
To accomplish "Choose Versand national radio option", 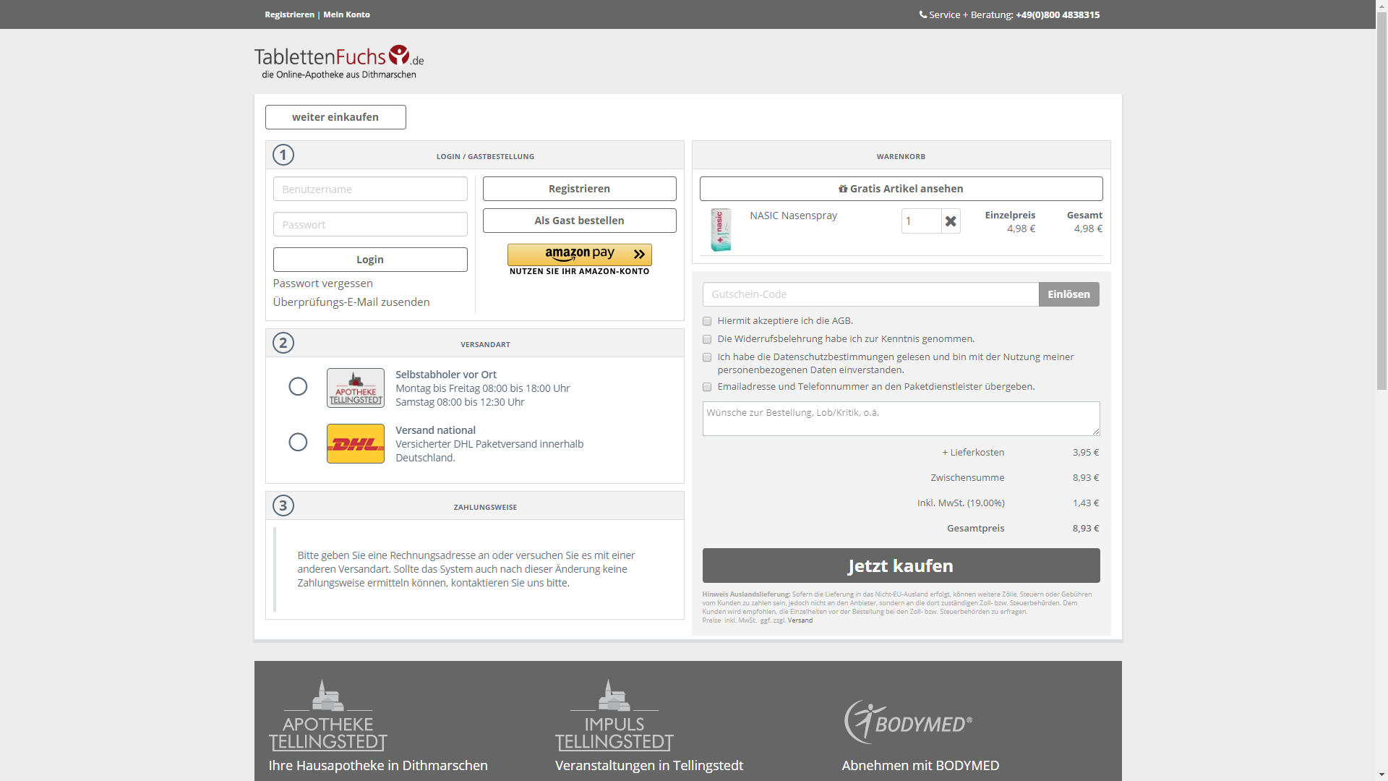I will (298, 443).
